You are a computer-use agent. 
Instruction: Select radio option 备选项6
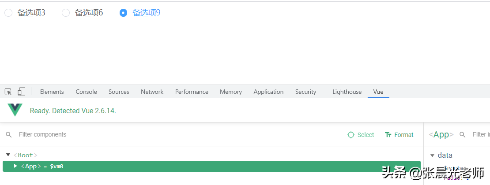click(66, 13)
